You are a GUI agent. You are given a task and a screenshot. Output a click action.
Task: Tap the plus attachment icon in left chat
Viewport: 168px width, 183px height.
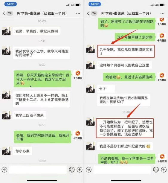[80, 170]
